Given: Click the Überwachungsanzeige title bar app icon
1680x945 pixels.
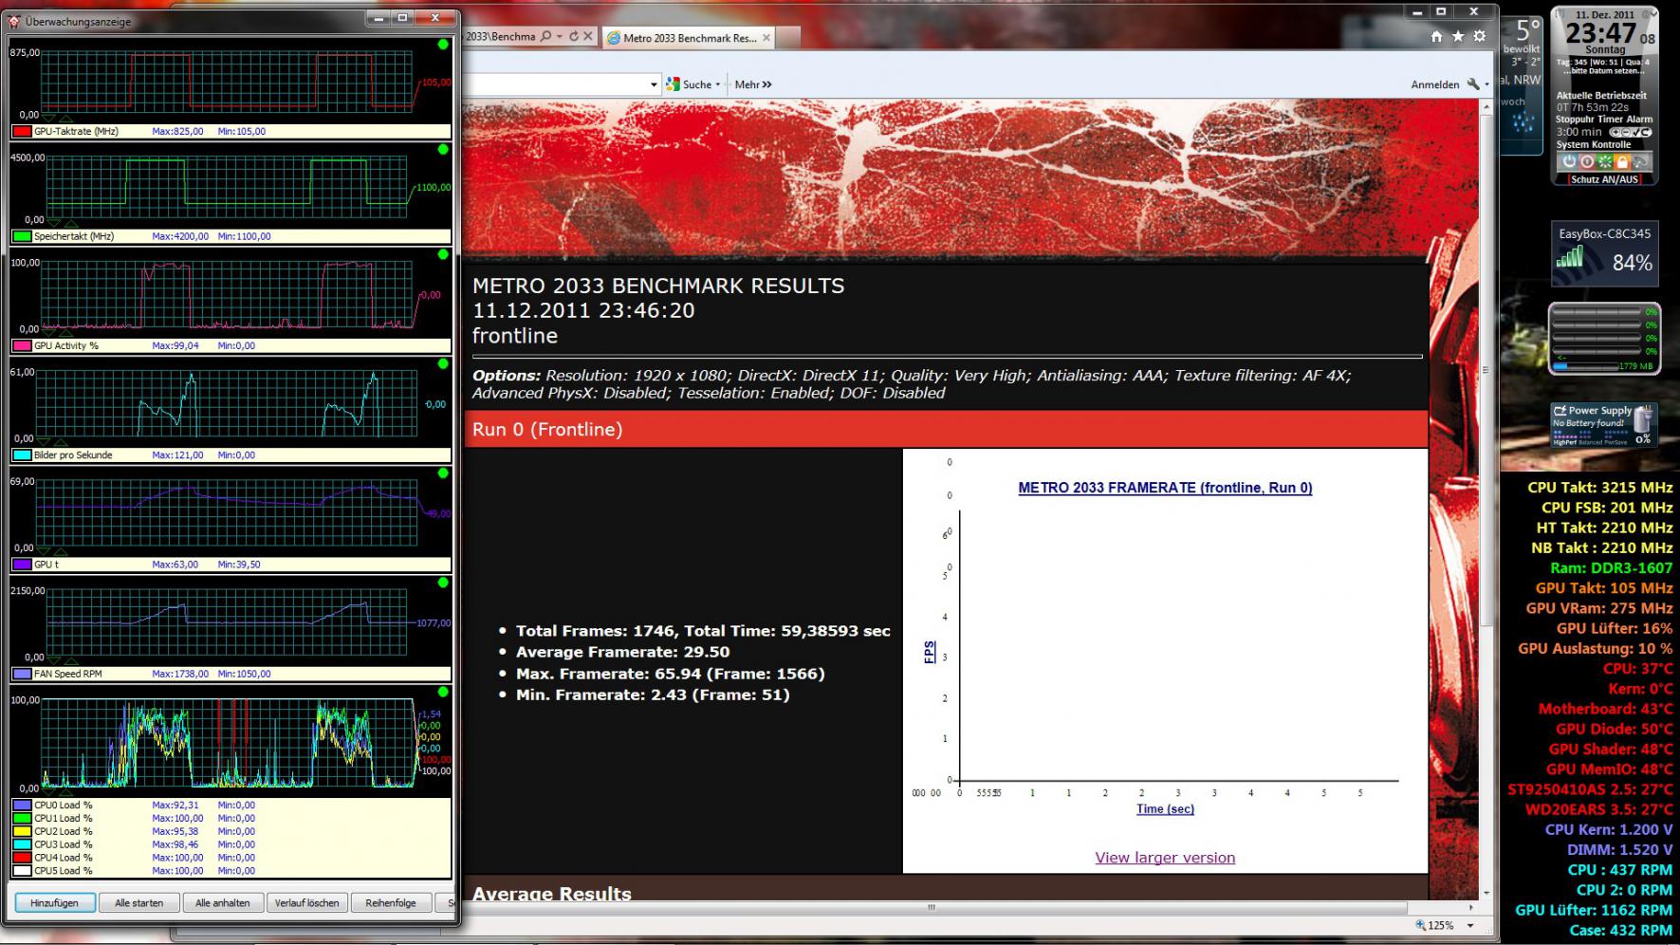Looking at the screenshot, I should click(x=14, y=21).
